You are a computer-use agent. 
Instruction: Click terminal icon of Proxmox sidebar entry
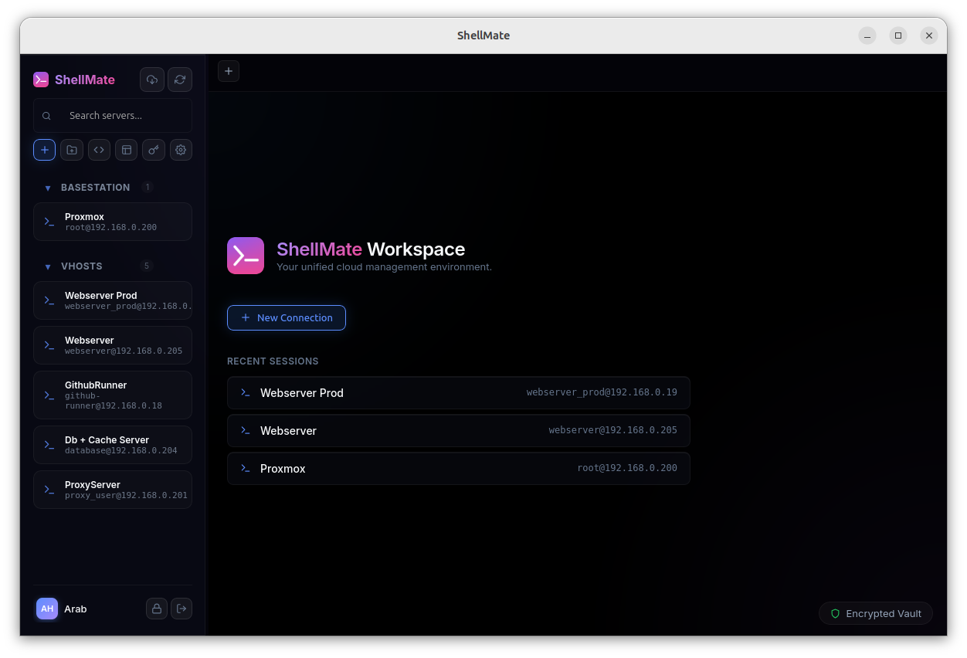click(49, 222)
